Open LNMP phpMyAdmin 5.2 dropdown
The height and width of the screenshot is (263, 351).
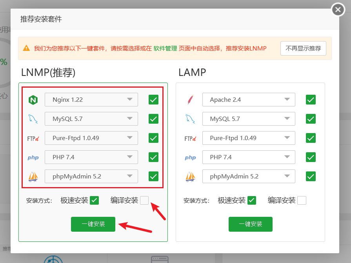[x=91, y=177]
